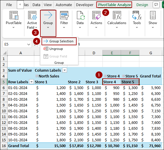Select column F header

click(130, 53)
